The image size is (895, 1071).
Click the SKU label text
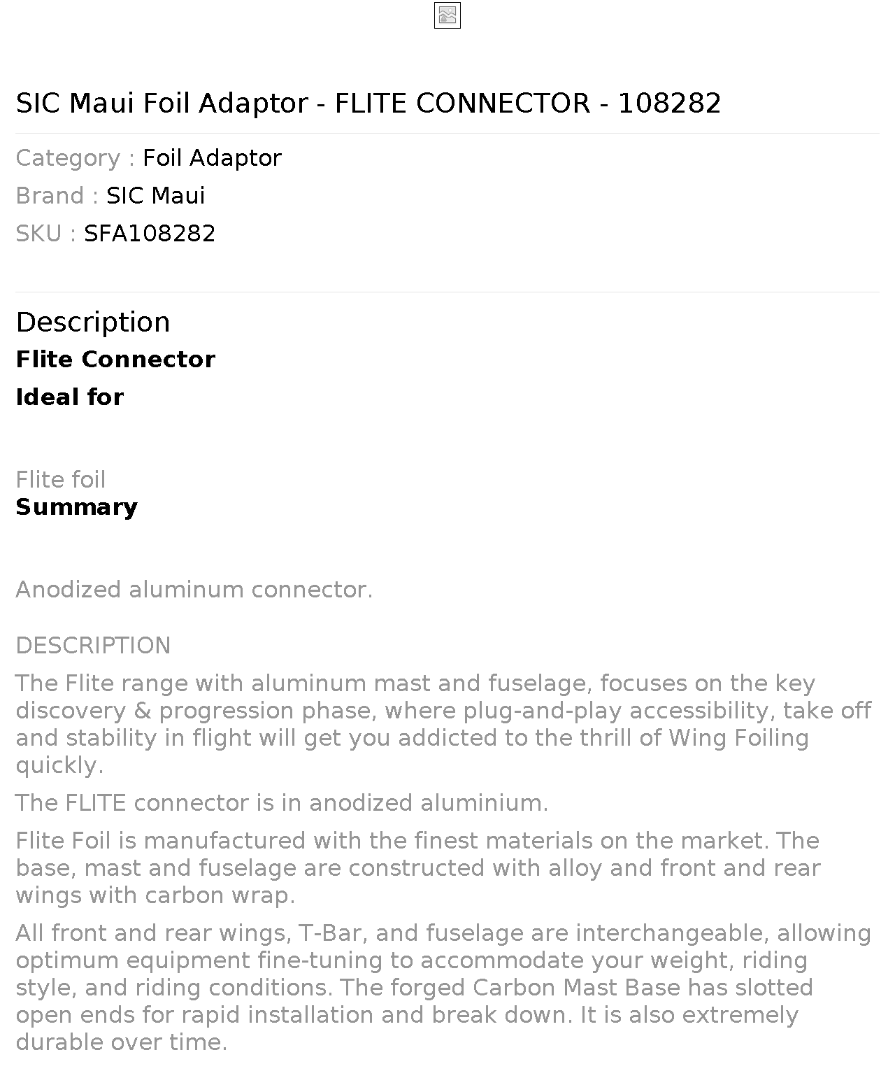[x=46, y=234]
